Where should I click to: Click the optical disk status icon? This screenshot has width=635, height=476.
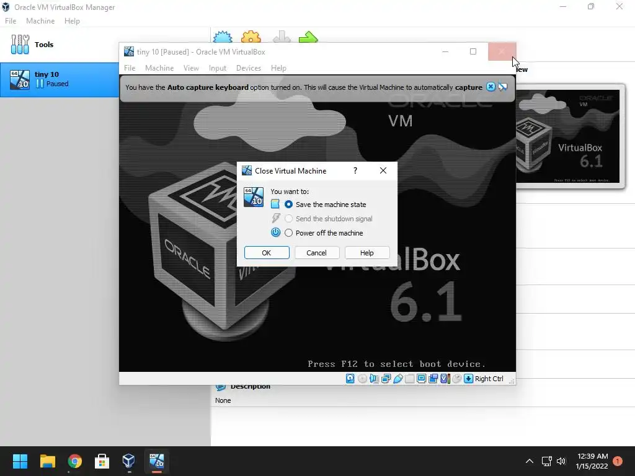(362, 379)
